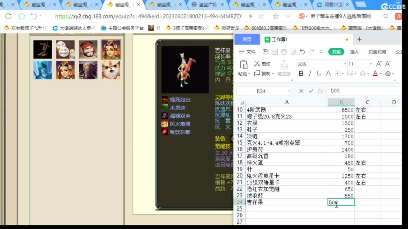
Task: Click the 视死如归 skill entry
Action: [x=176, y=100]
